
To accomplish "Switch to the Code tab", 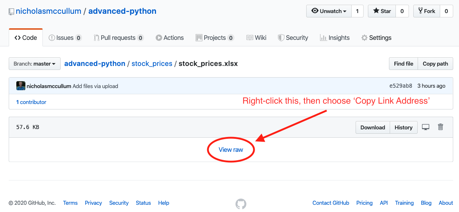I will pyautogui.click(x=26, y=38).
